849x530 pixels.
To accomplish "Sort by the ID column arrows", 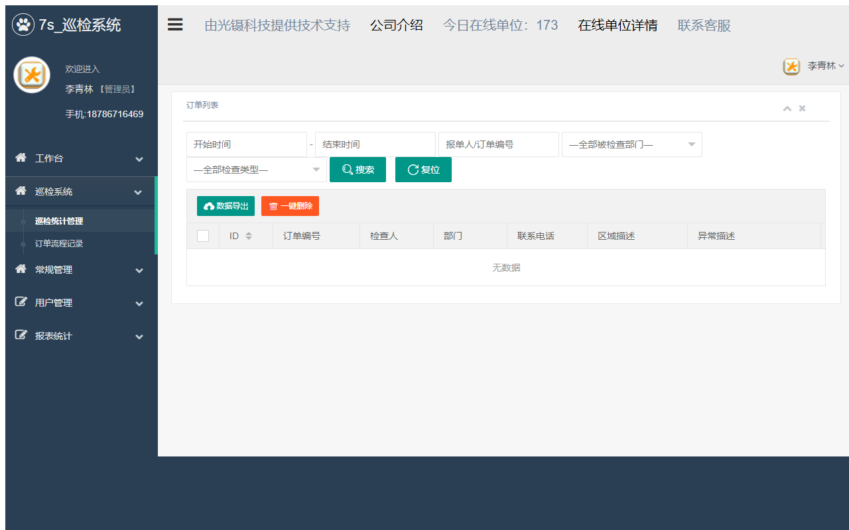I will [x=249, y=236].
